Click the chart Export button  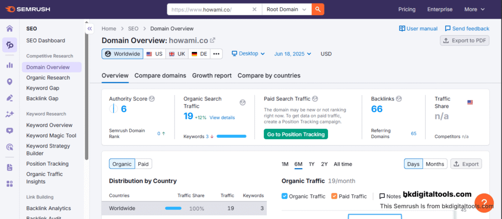click(x=466, y=164)
